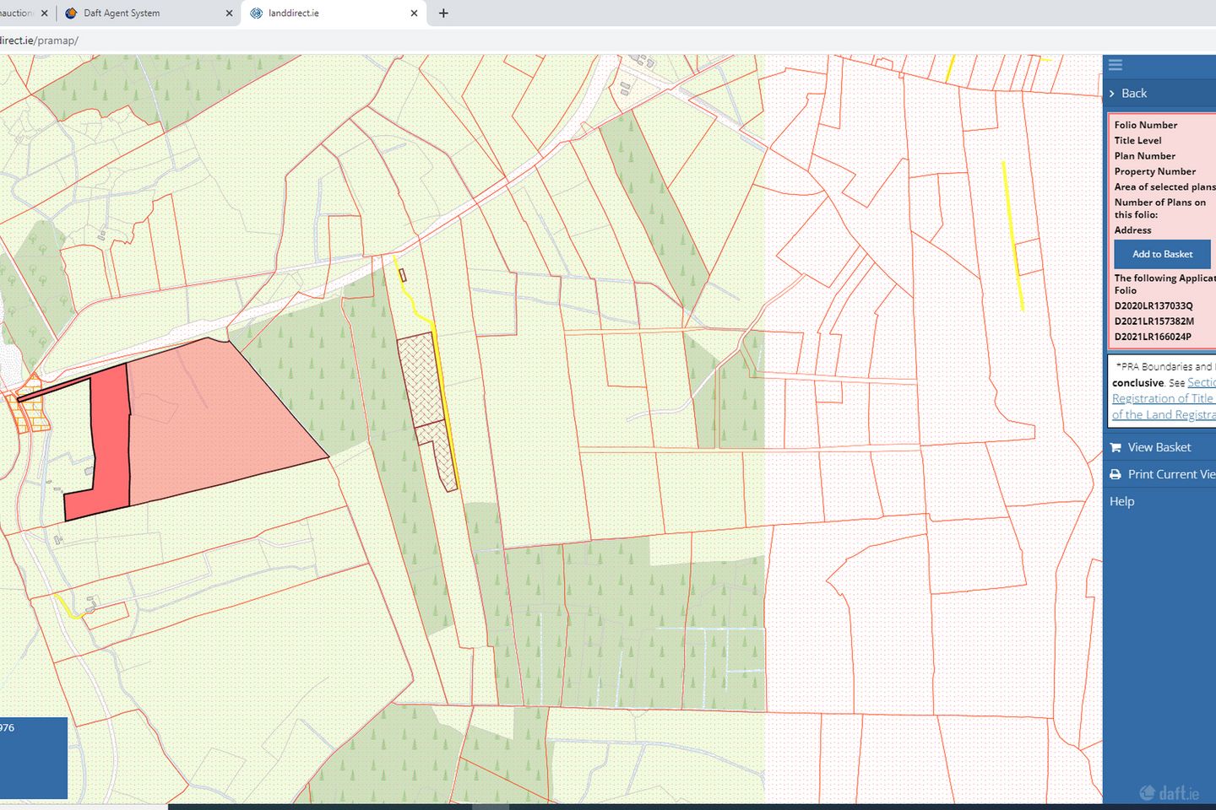The width and height of the screenshot is (1216, 810).
Task: Select the bright red highlighted land parcel
Action: tap(110, 439)
